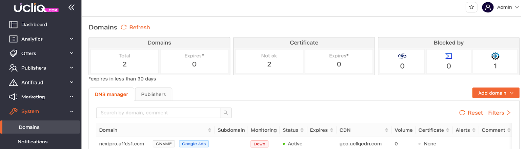Open the Filters panel
Image resolution: width=521 pixels, height=149 pixels.
[499, 113]
